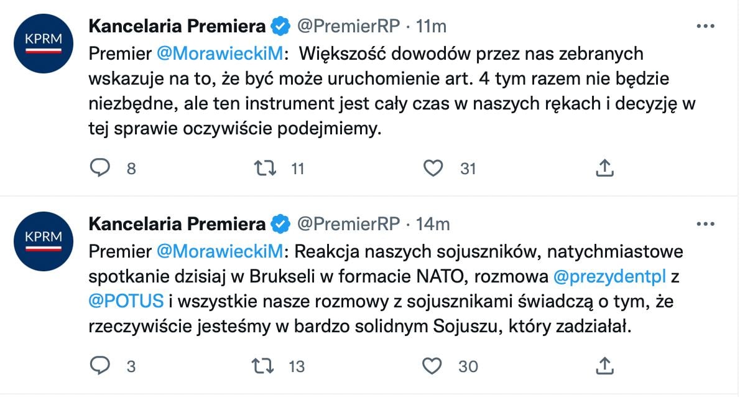
Task: Retweet the tweet with 13 retweets
Action: [266, 366]
